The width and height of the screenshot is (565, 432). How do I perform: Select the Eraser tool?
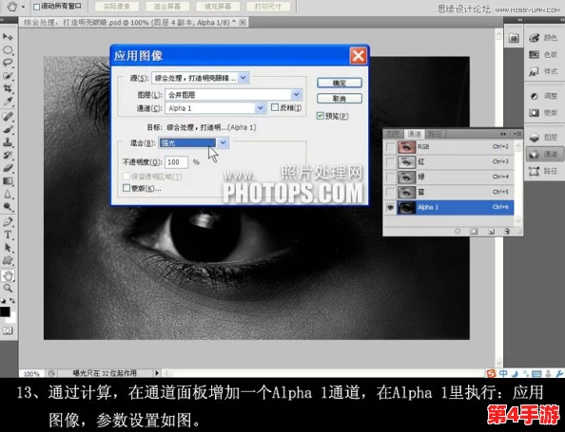8,168
